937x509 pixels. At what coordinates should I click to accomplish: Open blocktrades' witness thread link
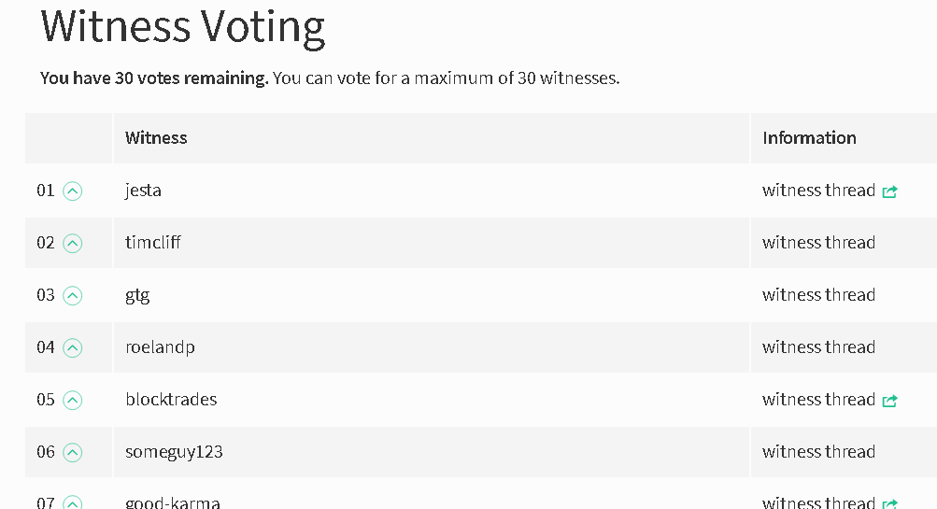[x=818, y=400]
